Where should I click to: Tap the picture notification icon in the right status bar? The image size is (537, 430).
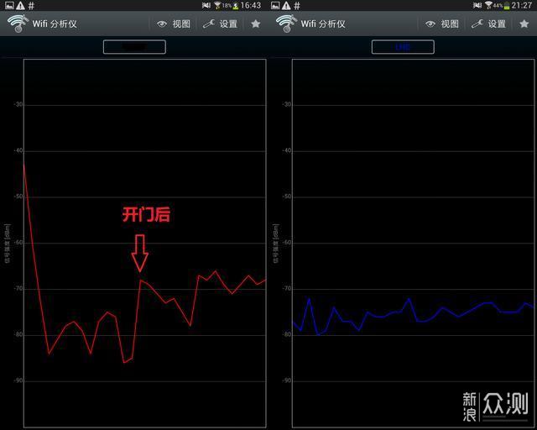coord(276,5)
